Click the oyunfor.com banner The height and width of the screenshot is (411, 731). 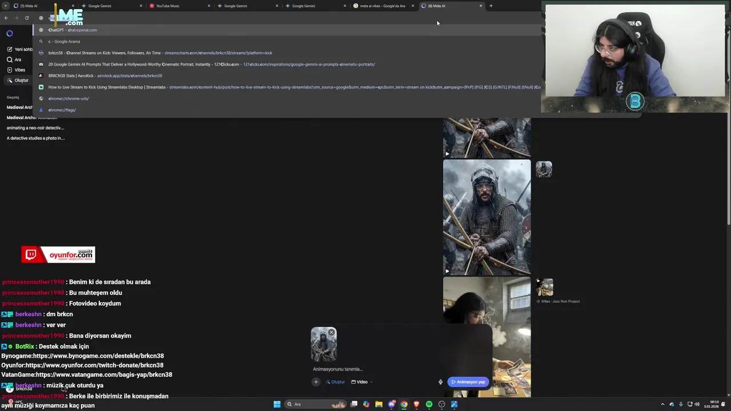(58, 255)
